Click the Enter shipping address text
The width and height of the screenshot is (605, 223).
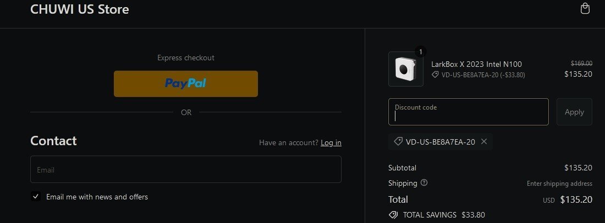(559, 184)
